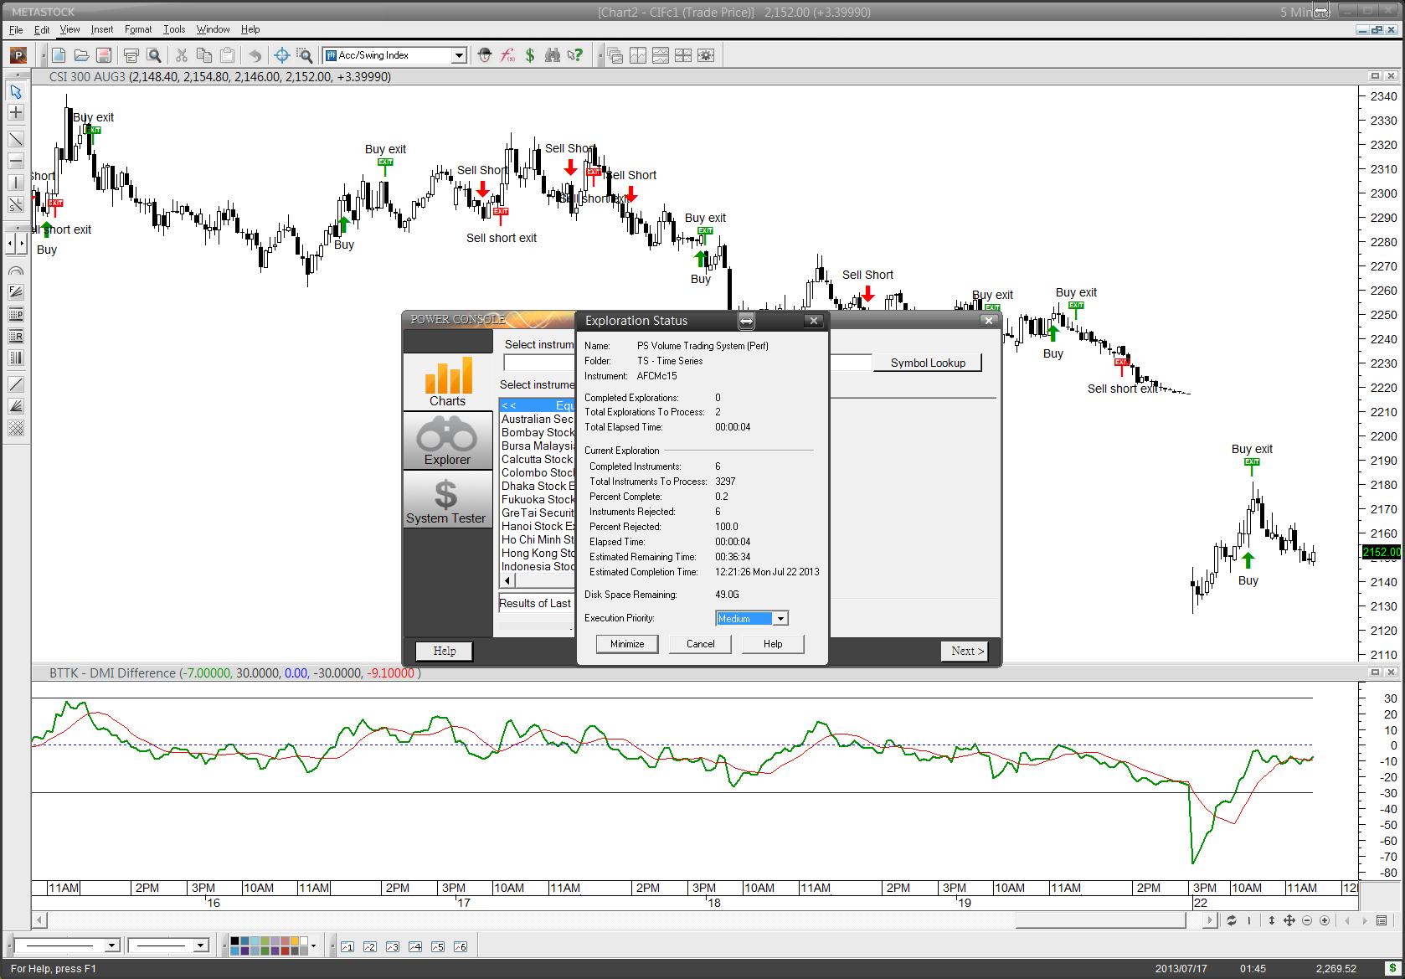
Task: Open the Insert menu
Action: (x=102, y=29)
